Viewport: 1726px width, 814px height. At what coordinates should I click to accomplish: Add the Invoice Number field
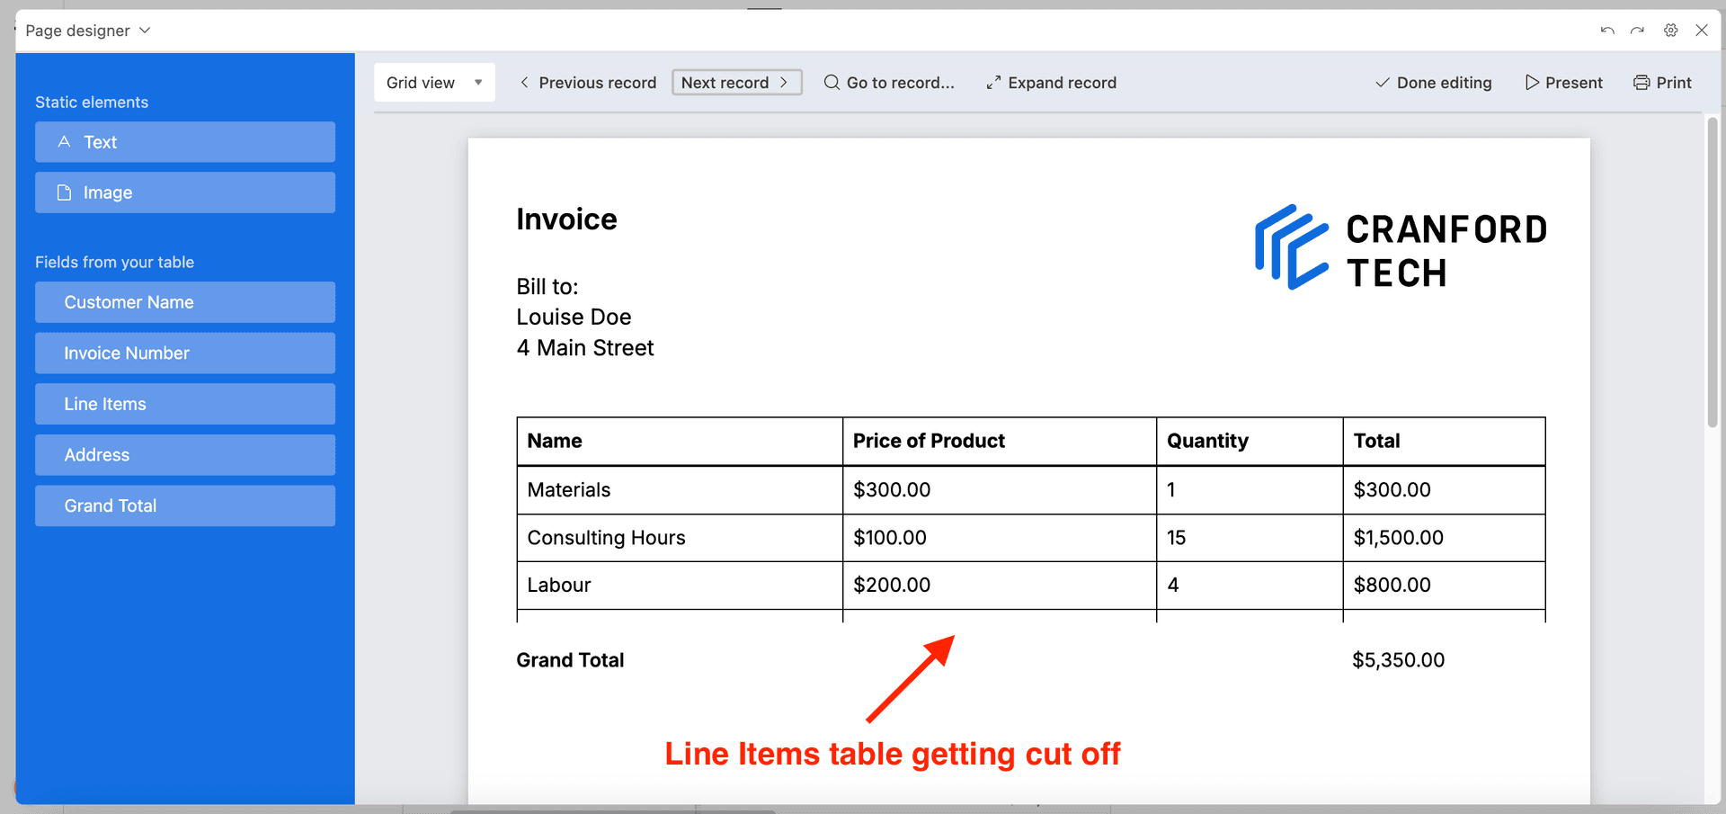184,353
